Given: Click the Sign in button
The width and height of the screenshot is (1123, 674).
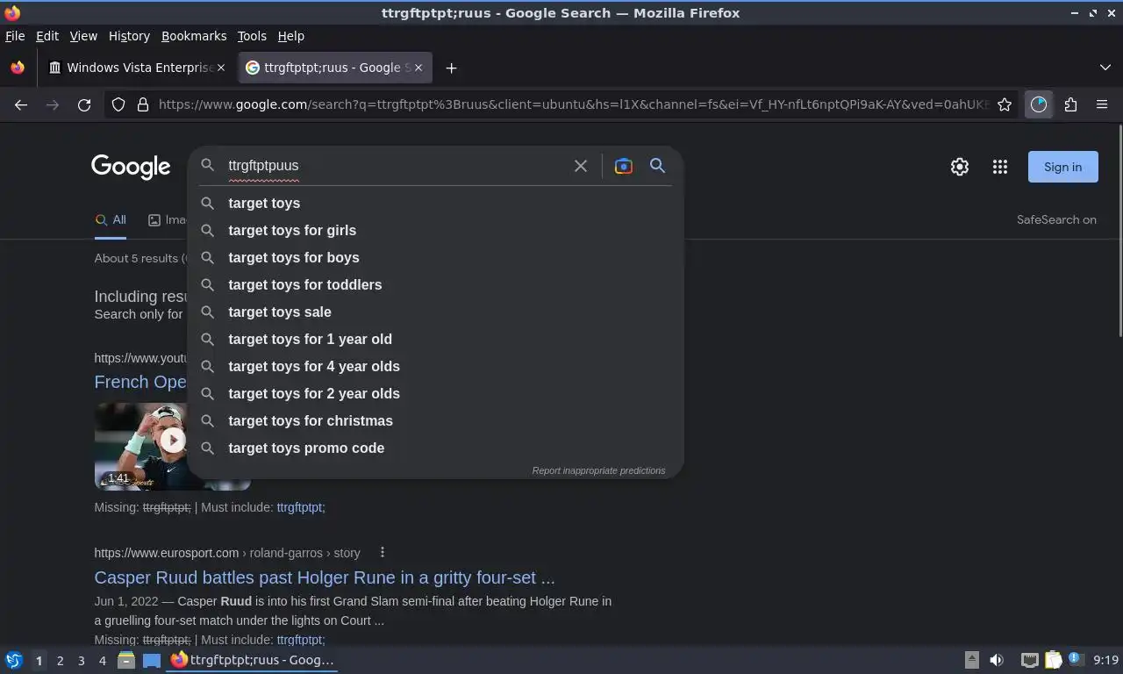Looking at the screenshot, I should (x=1062, y=167).
